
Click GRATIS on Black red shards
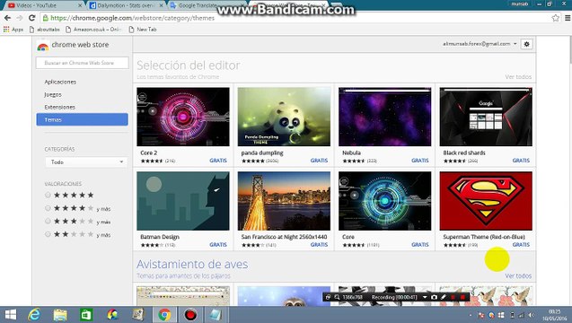point(521,161)
